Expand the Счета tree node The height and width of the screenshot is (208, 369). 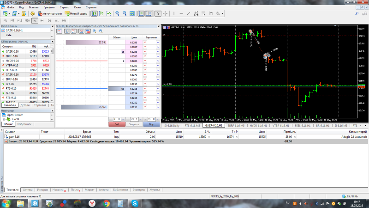point(4,119)
